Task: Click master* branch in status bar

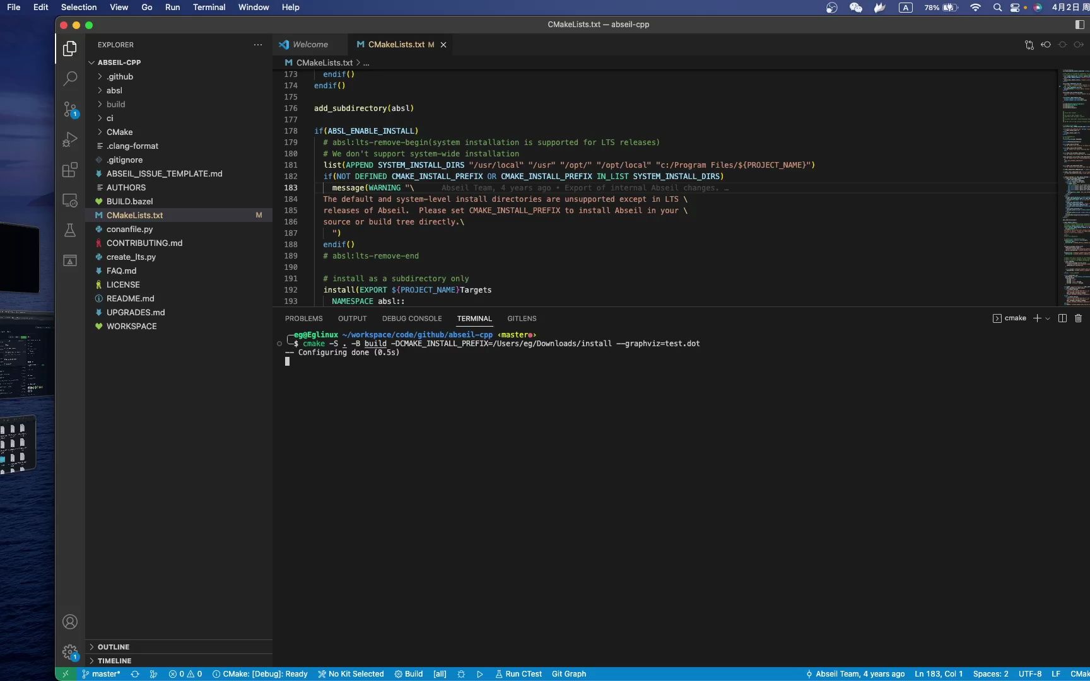Action: pyautogui.click(x=101, y=674)
